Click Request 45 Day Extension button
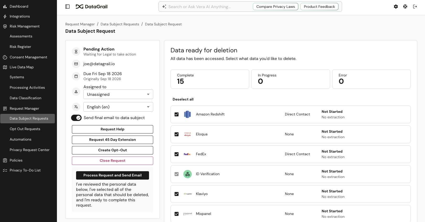The image size is (425, 222). point(113,140)
